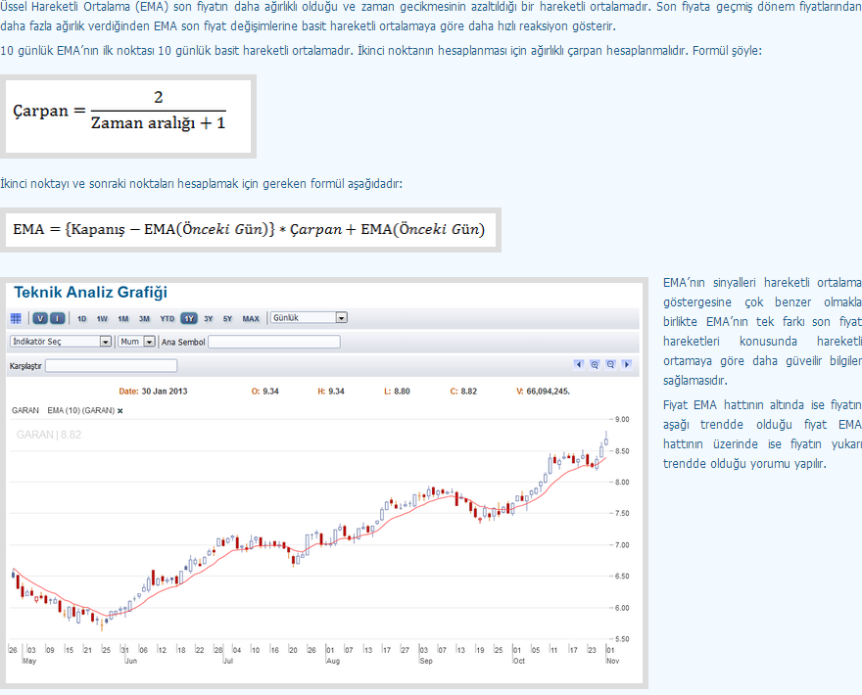Viewport: 862px width, 695px height.
Task: Select the 1Y time range
Action: 189,319
